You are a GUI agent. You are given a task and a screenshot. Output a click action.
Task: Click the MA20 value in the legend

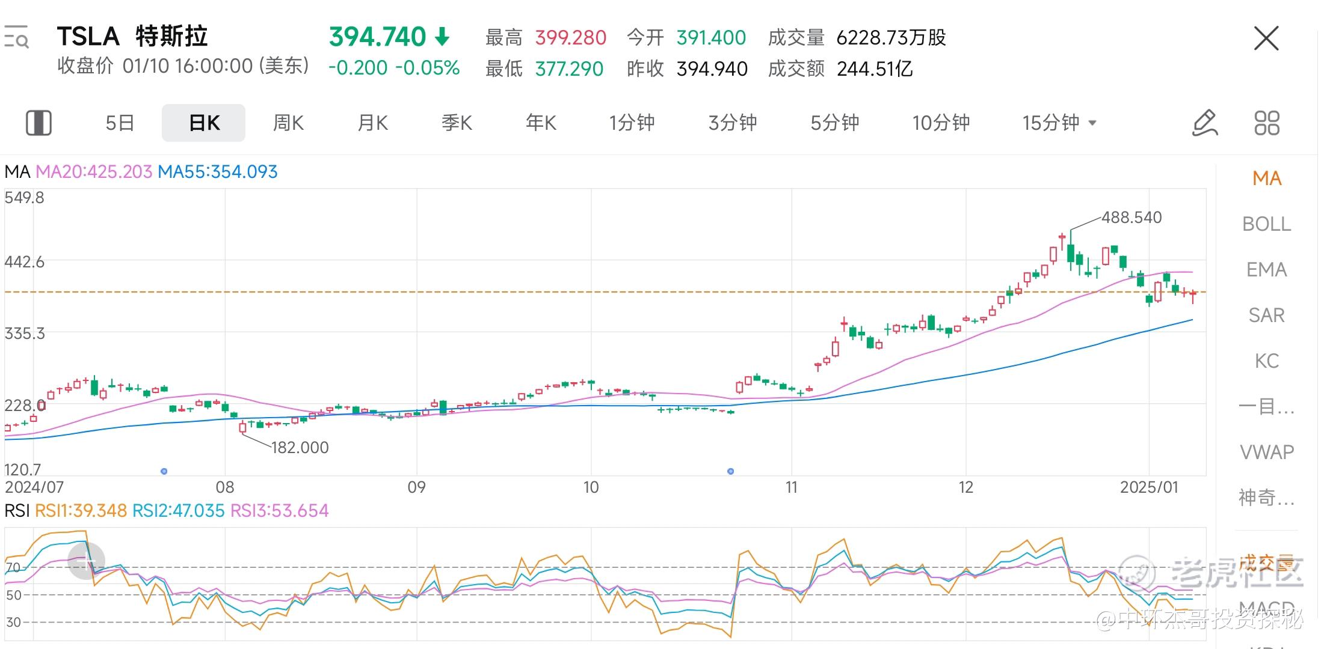(x=94, y=172)
